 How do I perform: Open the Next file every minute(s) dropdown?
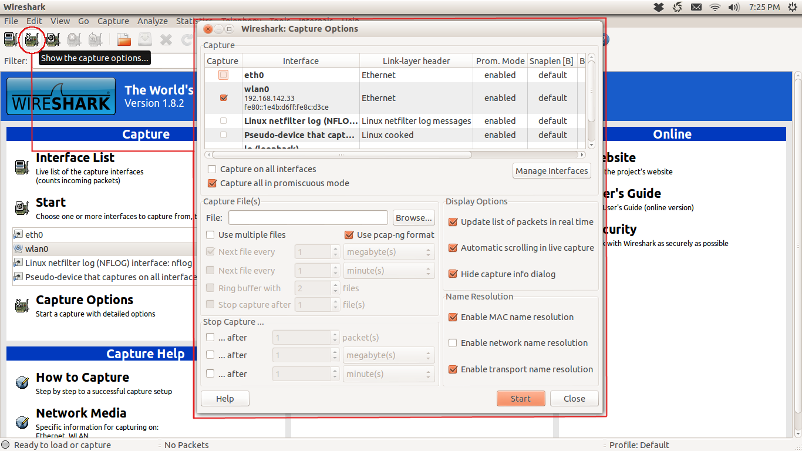click(x=389, y=271)
